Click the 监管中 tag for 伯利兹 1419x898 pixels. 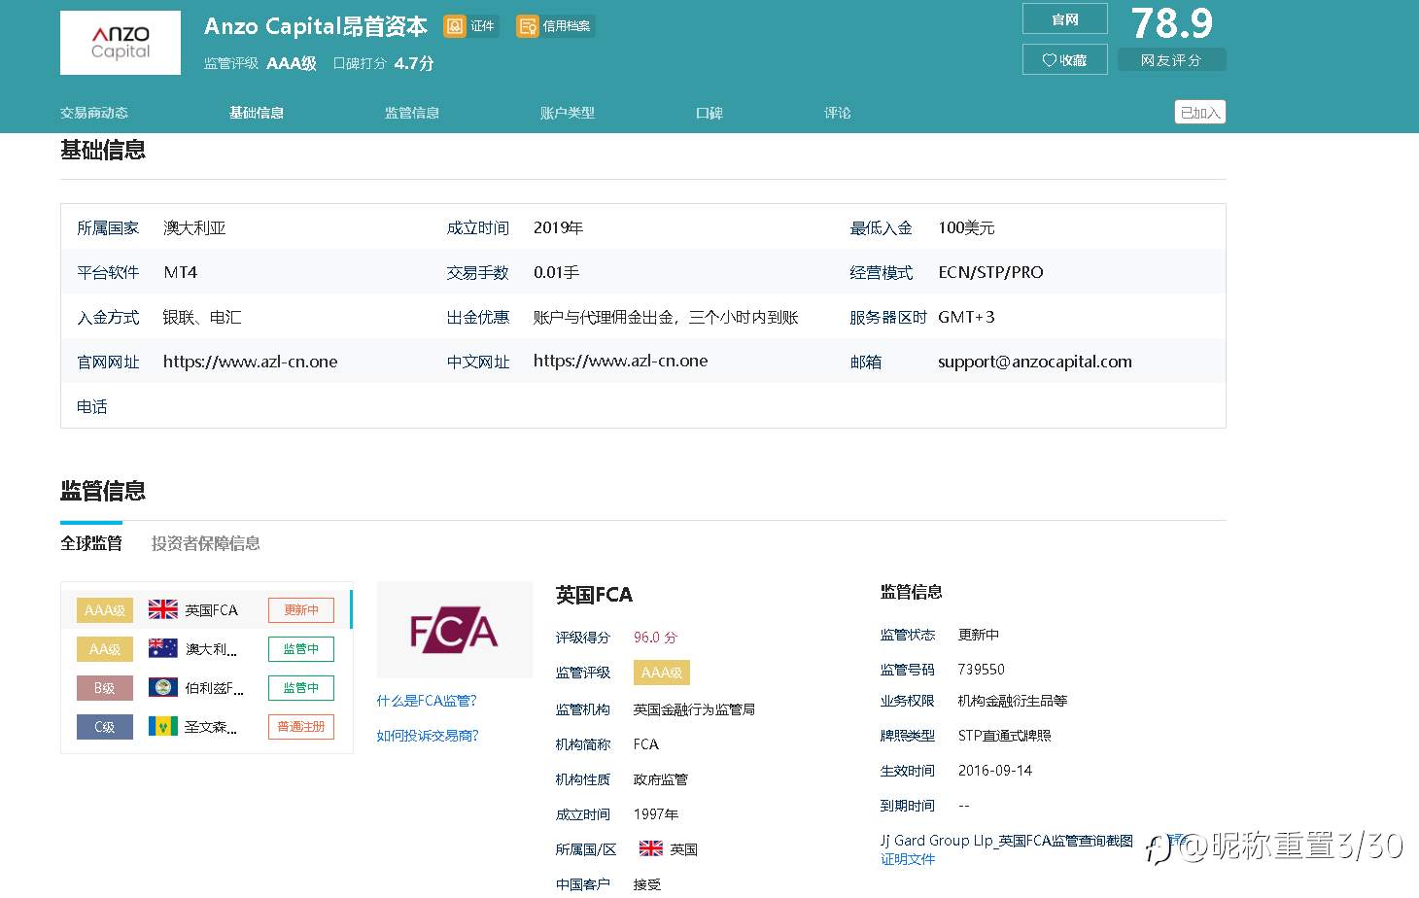301,688
